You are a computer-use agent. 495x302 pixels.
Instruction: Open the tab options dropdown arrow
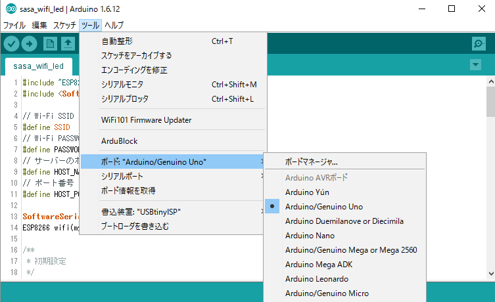point(475,65)
